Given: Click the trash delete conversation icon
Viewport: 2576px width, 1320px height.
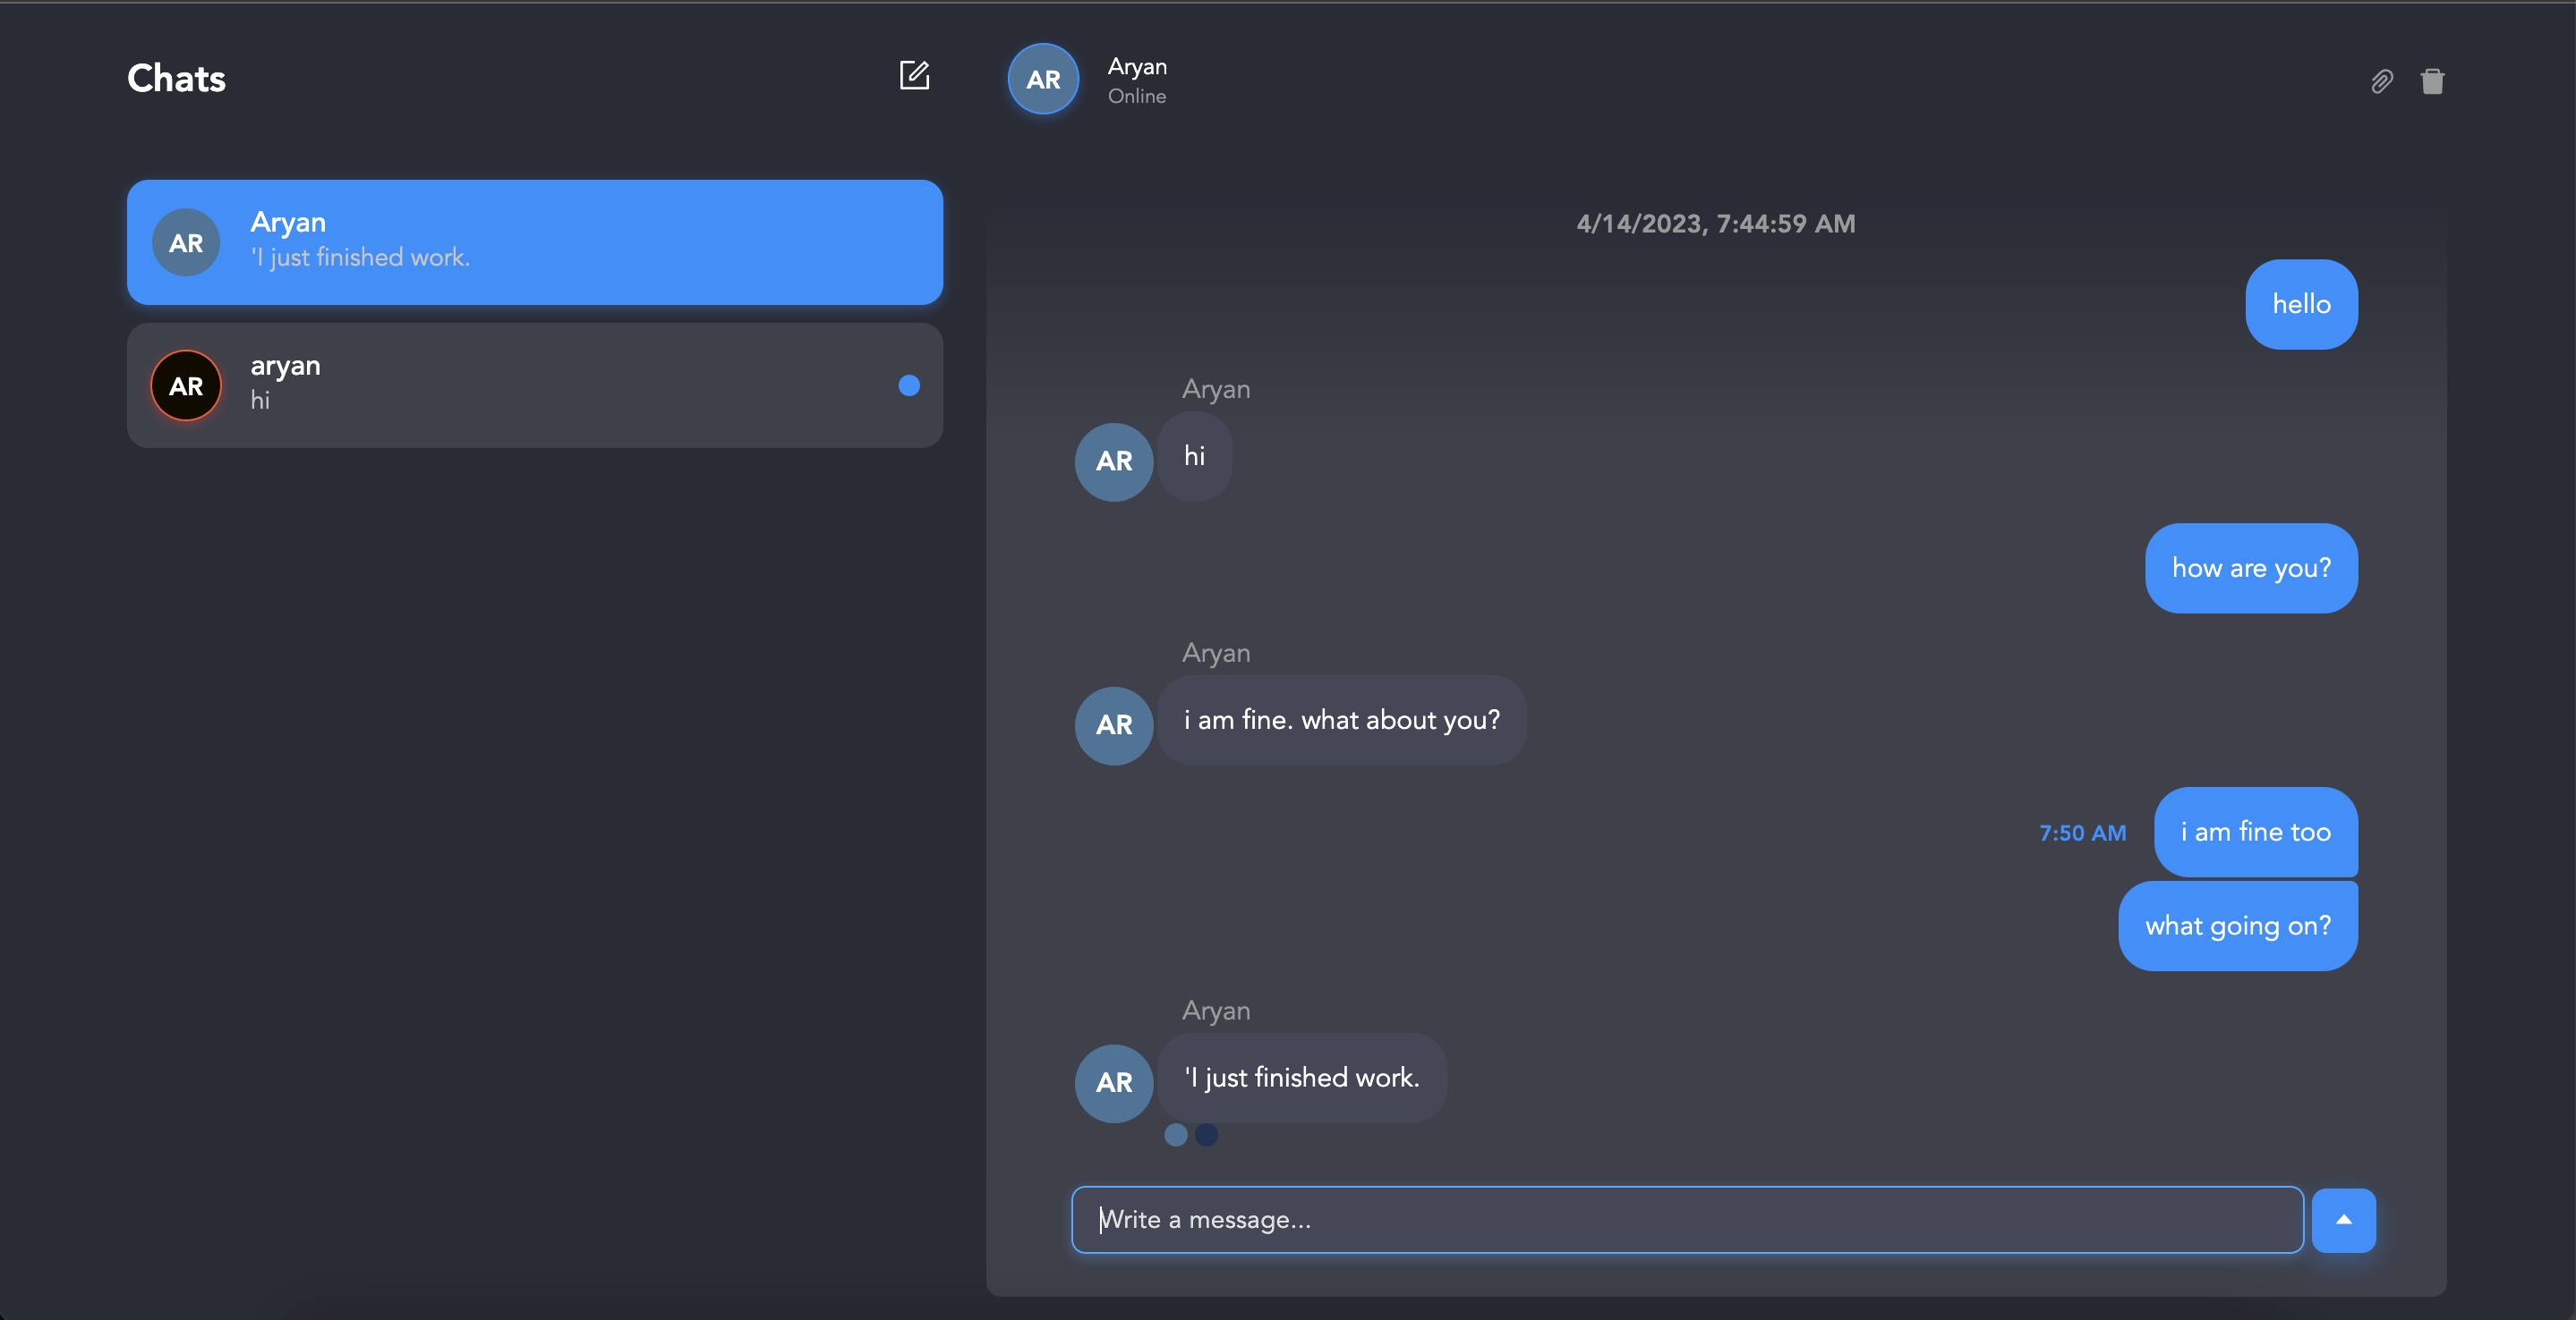Looking at the screenshot, I should pyautogui.click(x=2434, y=81).
